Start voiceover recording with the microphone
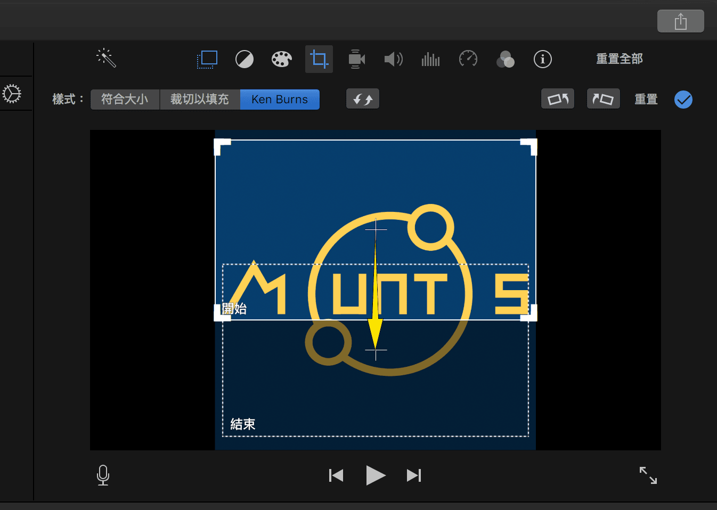The width and height of the screenshot is (717, 510). pyautogui.click(x=103, y=475)
